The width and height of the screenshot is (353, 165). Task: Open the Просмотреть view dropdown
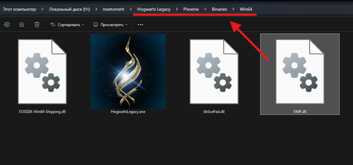pos(110,24)
